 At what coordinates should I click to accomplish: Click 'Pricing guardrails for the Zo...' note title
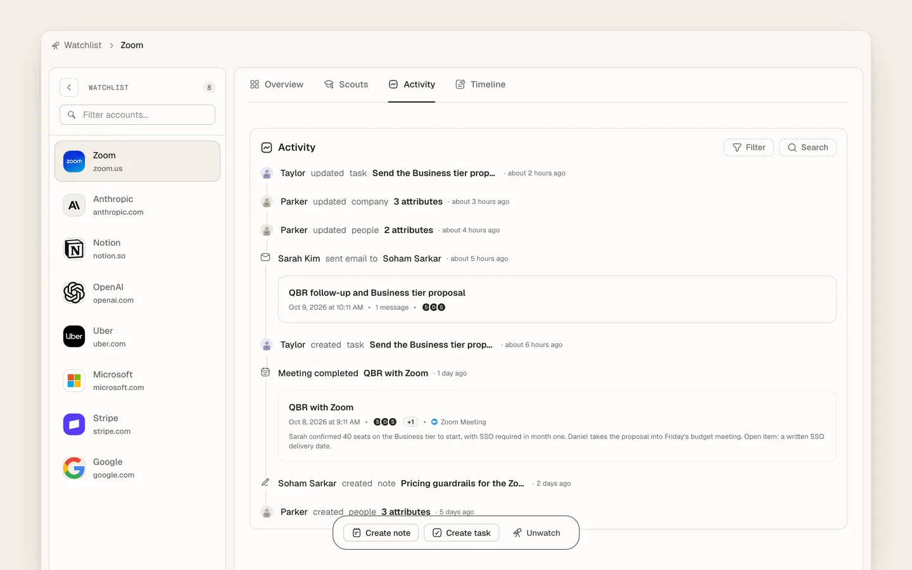[462, 483]
